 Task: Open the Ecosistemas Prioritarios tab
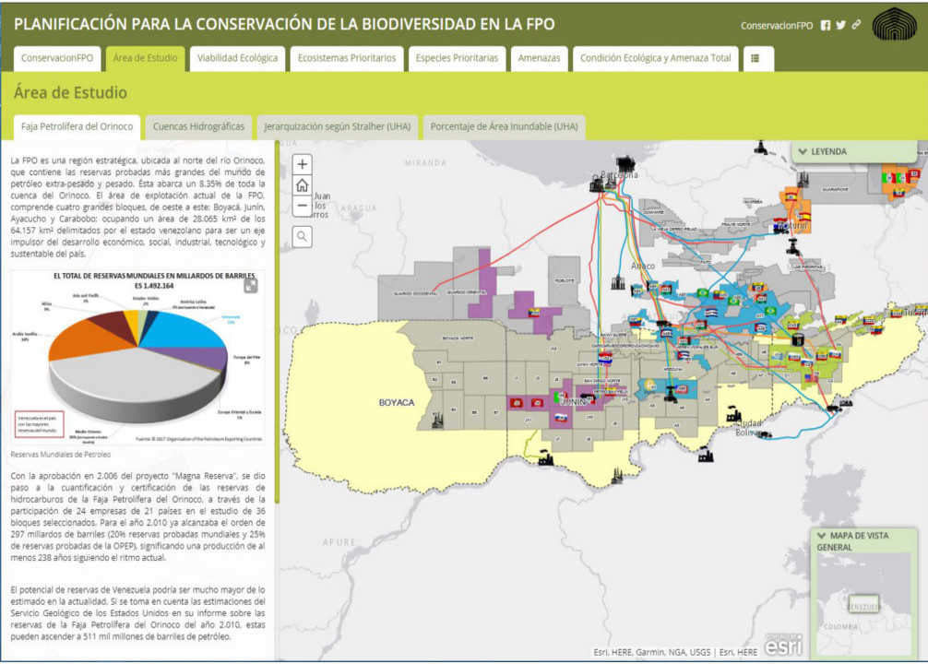346,58
